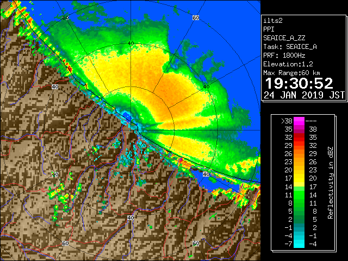The height and width of the screenshot is (261, 348).
Task: Select the '24 JAN 2019 JST' date
Action: pyautogui.click(x=304, y=95)
